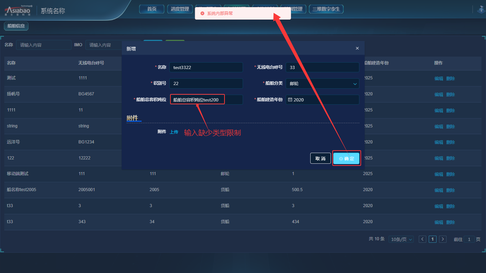Click the 名称 column header
The width and height of the screenshot is (486, 273).
(11, 63)
